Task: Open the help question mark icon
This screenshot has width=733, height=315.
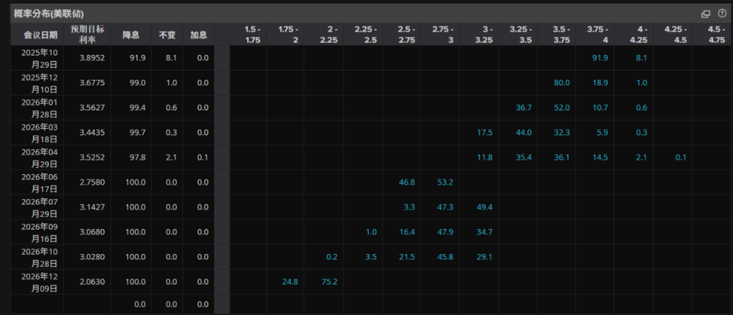Action: tap(721, 14)
